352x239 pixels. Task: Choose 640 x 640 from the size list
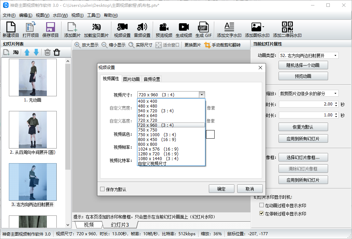171,116
